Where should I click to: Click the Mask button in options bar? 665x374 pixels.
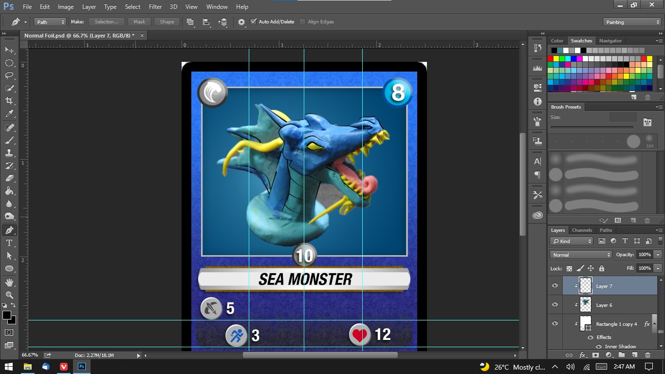(x=139, y=22)
